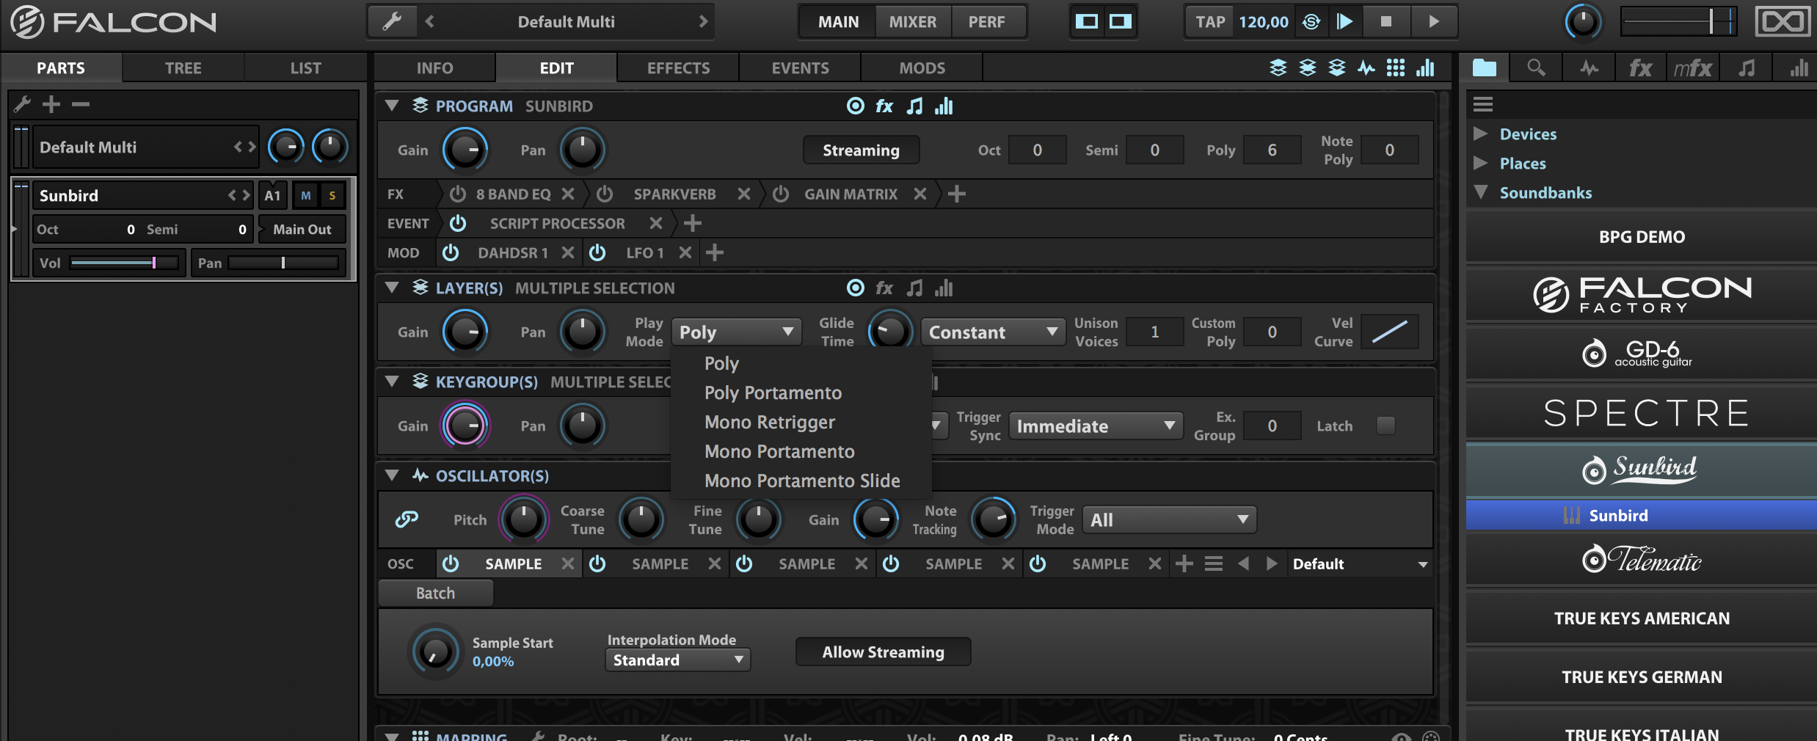Start transport with the play-from-start button
This screenshot has height=741, width=1817.
1344,22
